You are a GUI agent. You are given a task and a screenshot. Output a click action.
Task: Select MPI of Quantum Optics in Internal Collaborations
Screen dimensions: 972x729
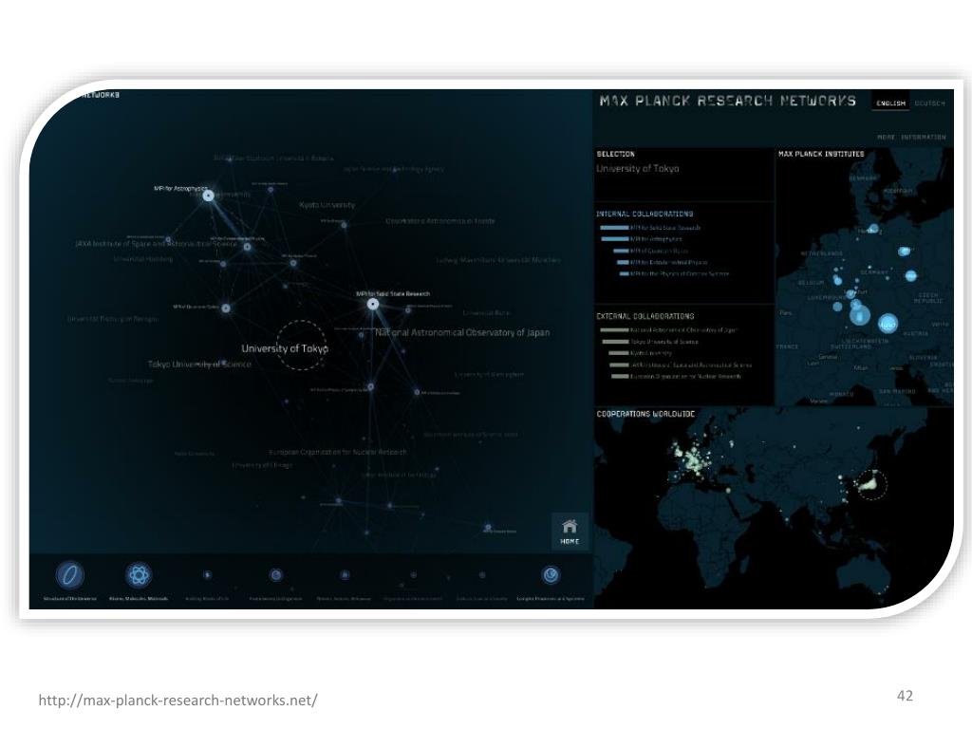point(651,251)
